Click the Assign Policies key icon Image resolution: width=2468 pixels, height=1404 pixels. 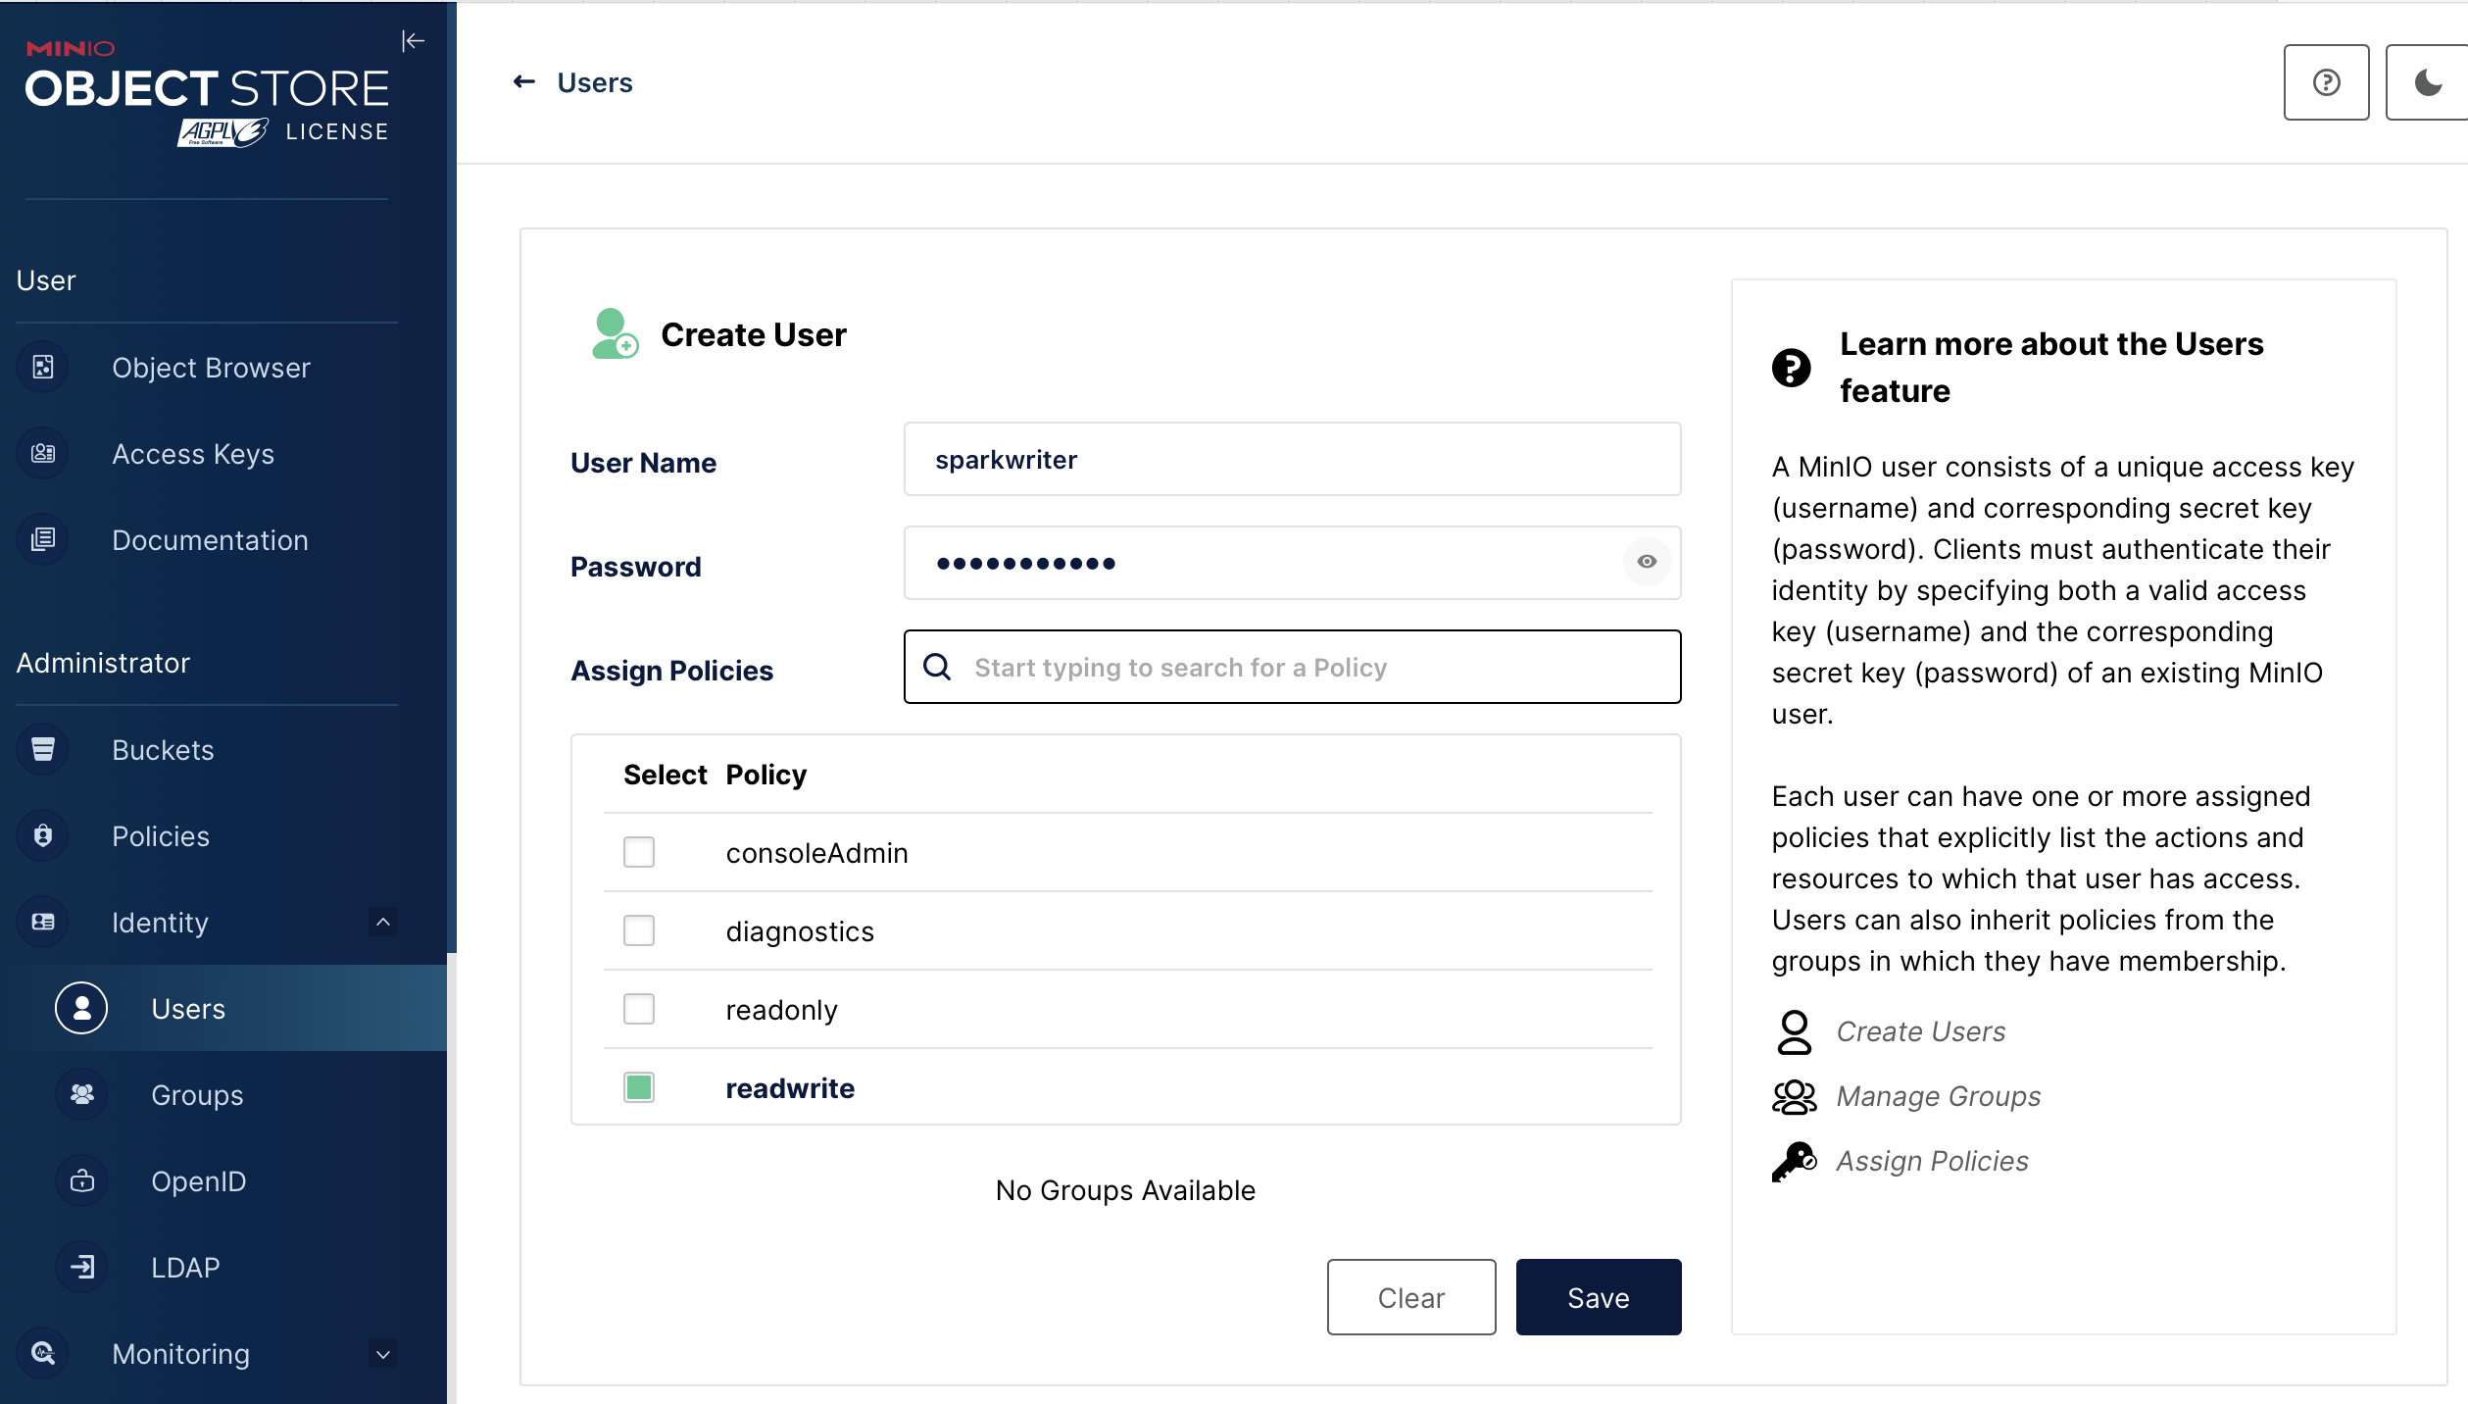[x=1795, y=1162]
